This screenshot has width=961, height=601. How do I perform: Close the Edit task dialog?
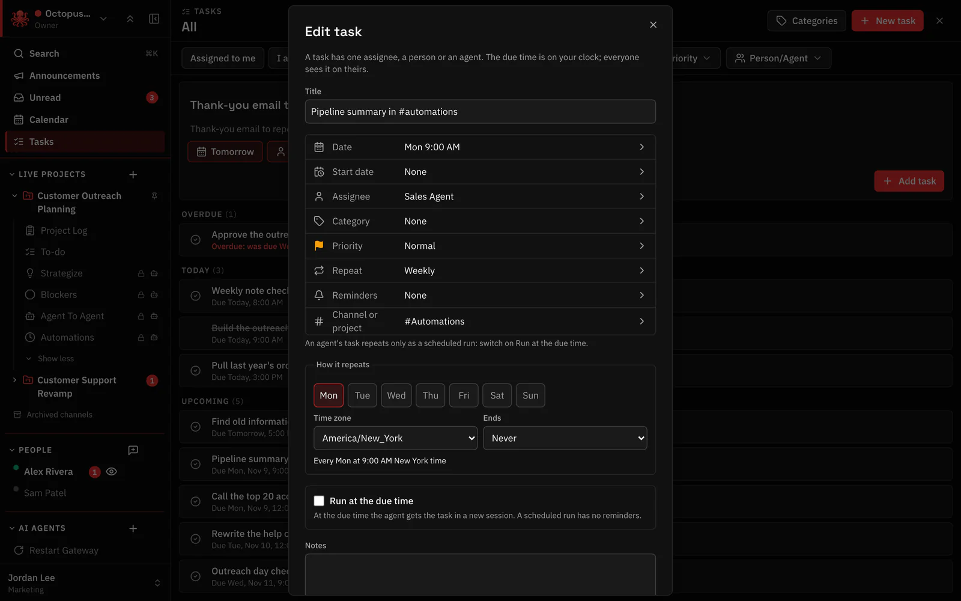pyautogui.click(x=653, y=25)
